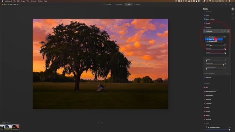The width and height of the screenshot is (235, 132).
Task: Switch to the Templates tab
Action: click(x=118, y=4)
